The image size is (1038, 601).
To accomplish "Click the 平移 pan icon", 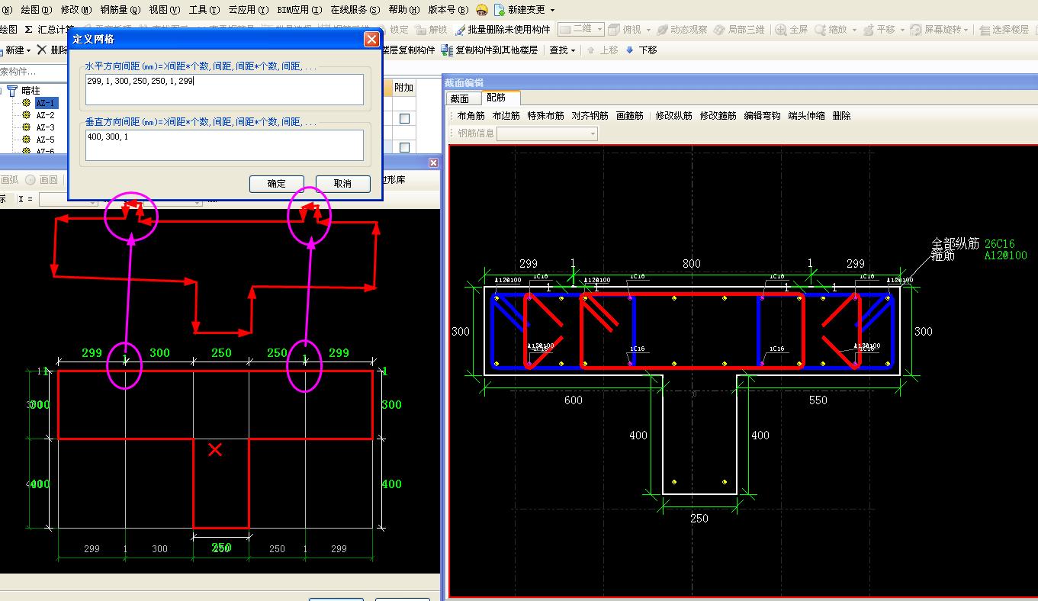I will coord(869,30).
